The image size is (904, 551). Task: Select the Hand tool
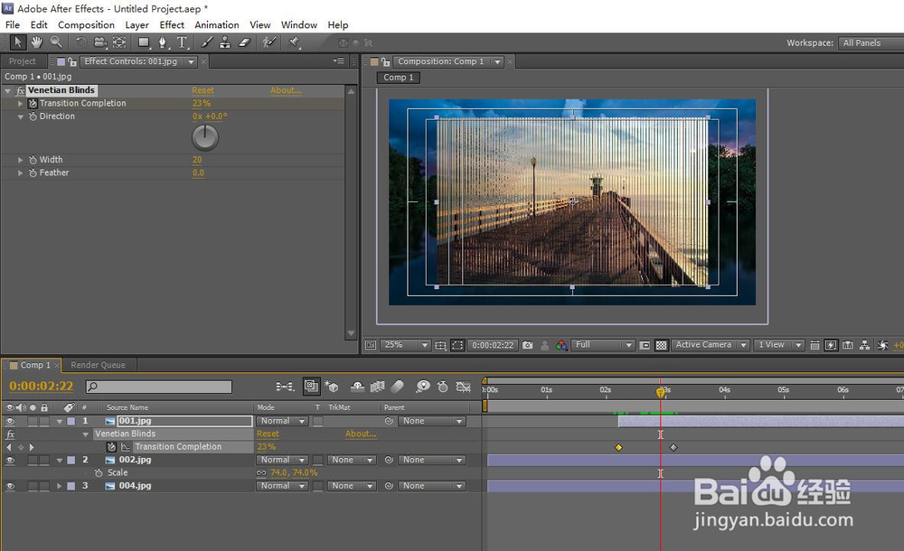pyautogui.click(x=37, y=42)
